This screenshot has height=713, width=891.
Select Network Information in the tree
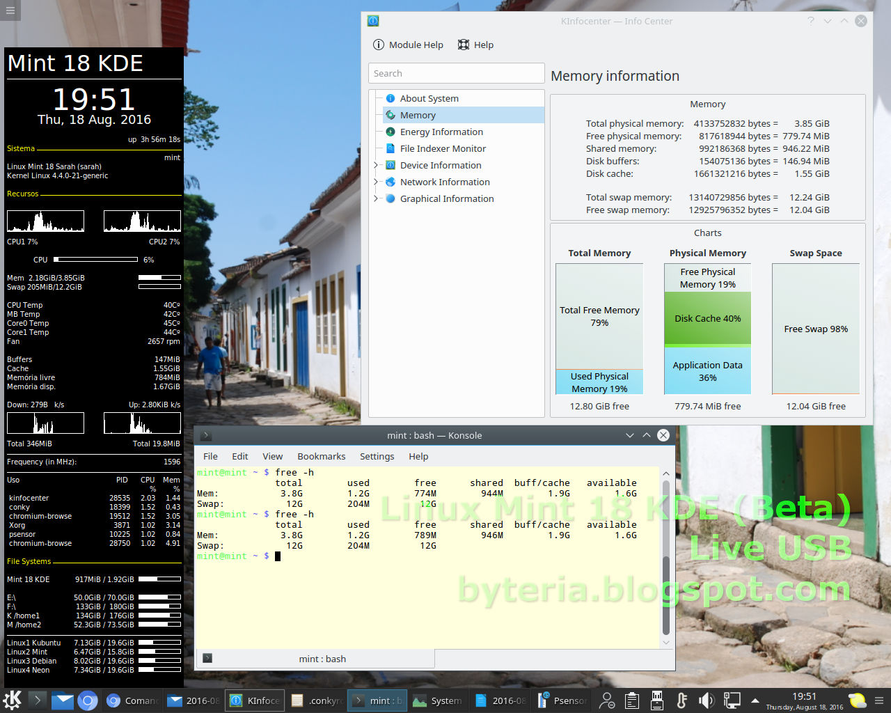click(x=445, y=182)
